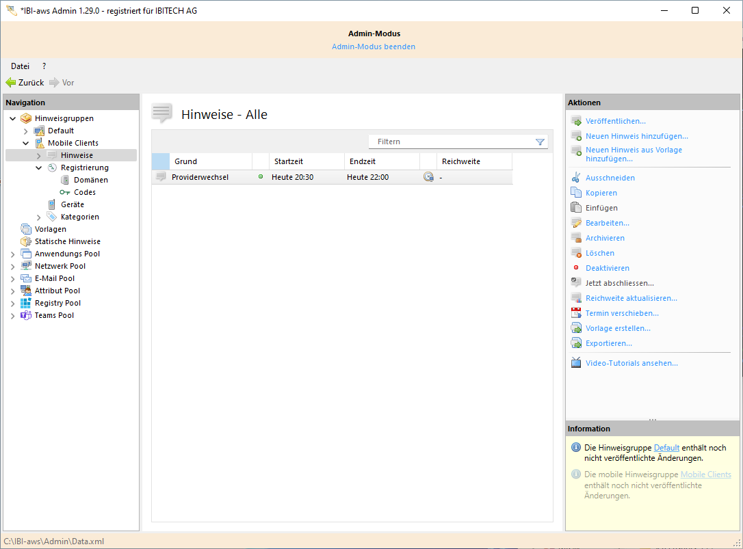Click Deaktivieren to disable the notice
743x549 pixels.
click(607, 268)
